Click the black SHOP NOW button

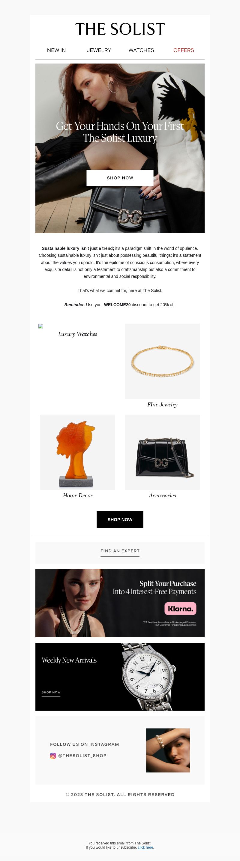click(120, 519)
